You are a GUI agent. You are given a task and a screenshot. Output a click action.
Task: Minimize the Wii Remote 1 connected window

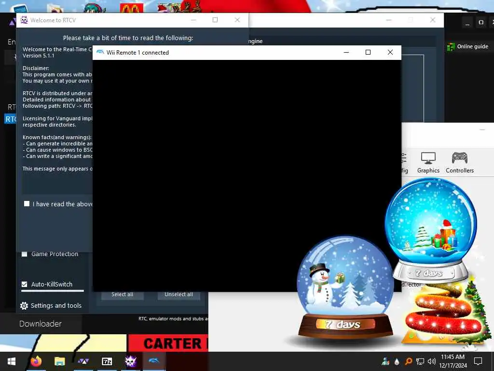[x=346, y=52]
